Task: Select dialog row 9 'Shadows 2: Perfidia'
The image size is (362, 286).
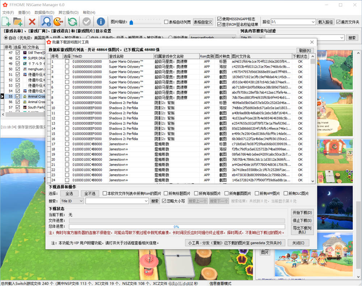Action: click(178, 103)
